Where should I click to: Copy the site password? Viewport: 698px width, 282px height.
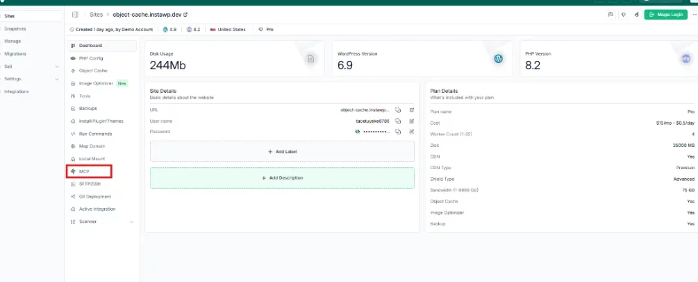coord(399,132)
